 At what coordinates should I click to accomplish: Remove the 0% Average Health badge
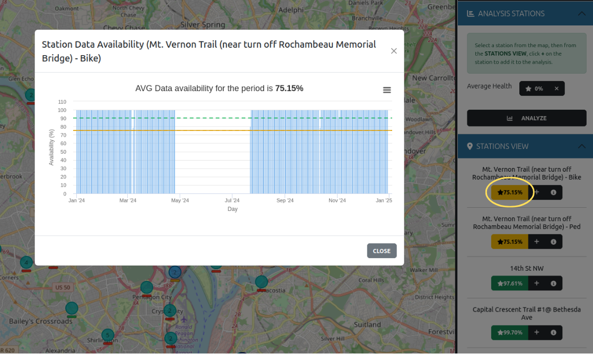point(556,88)
